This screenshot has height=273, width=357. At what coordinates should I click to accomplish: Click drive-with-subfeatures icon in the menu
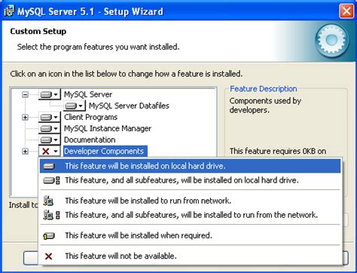(x=51, y=180)
